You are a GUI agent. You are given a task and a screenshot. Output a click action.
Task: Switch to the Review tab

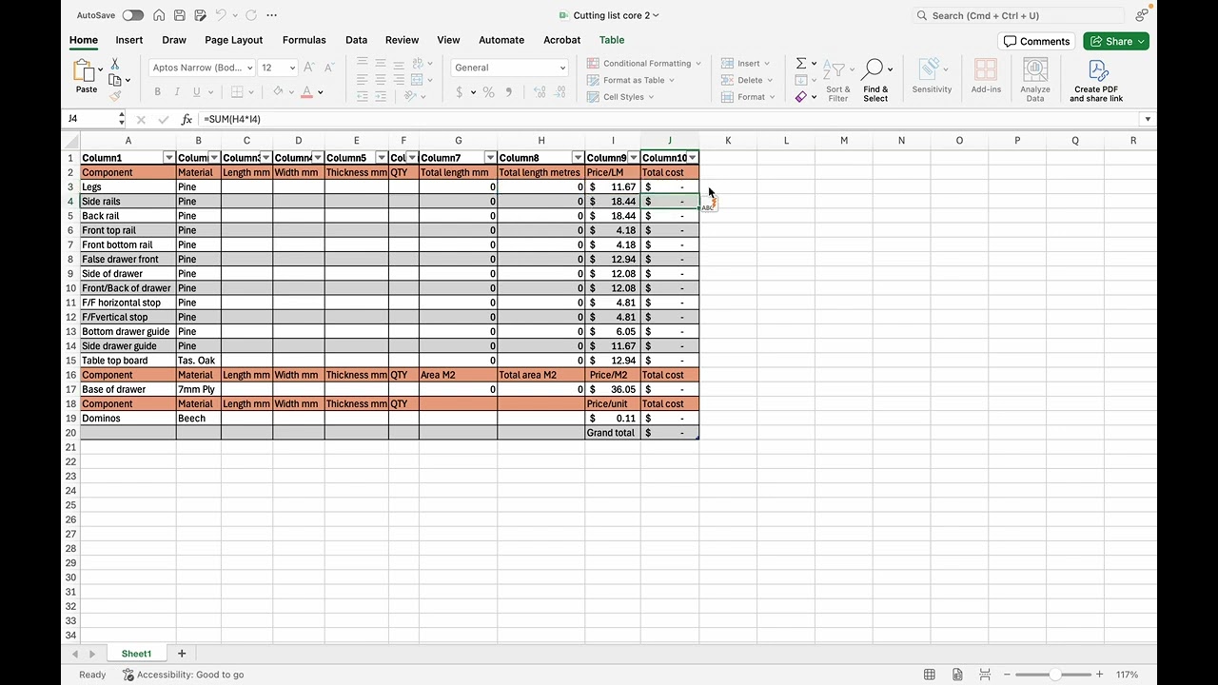[402, 40]
